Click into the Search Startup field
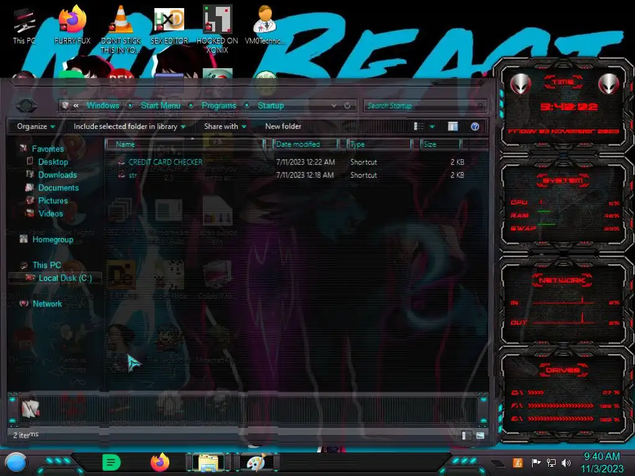Image resolution: width=635 pixels, height=476 pixels. coord(425,105)
